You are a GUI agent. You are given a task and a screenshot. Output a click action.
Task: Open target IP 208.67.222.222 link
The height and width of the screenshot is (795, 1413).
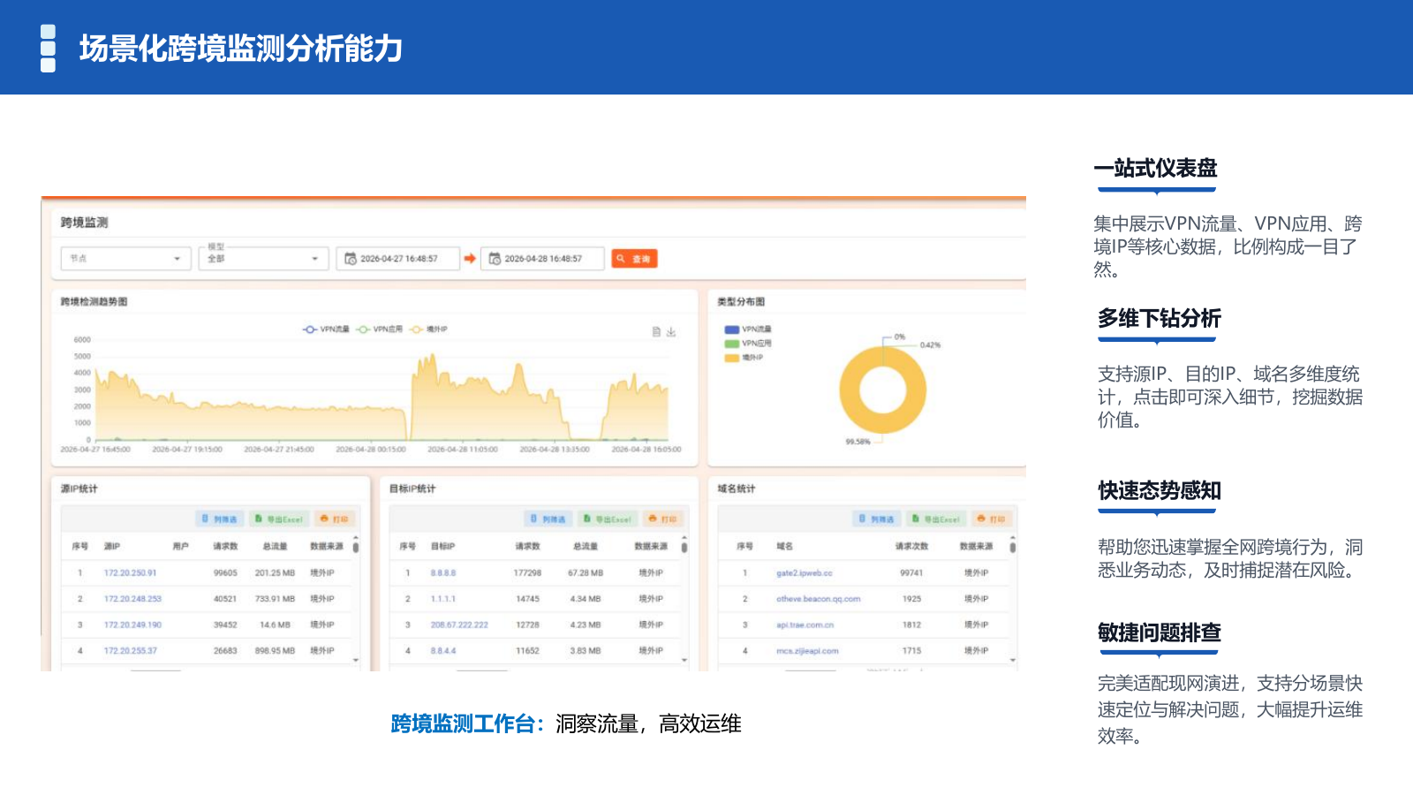(459, 625)
